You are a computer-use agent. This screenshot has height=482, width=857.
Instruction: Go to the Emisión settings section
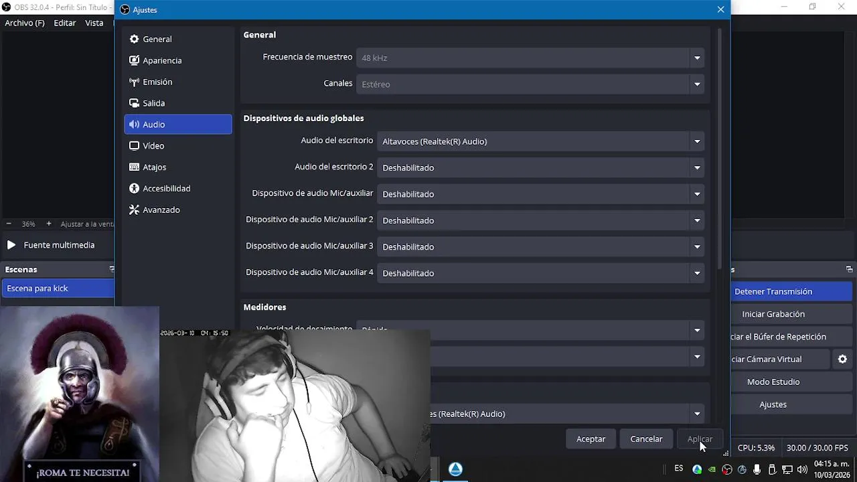pos(177,82)
